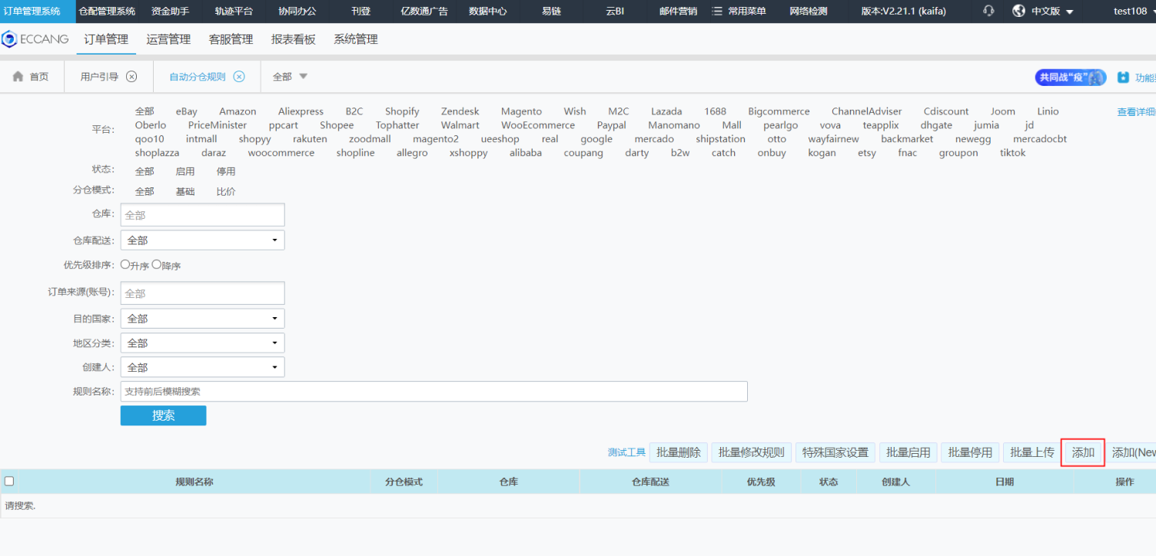Filter platform by eBay
The width and height of the screenshot is (1156, 556).
[186, 111]
